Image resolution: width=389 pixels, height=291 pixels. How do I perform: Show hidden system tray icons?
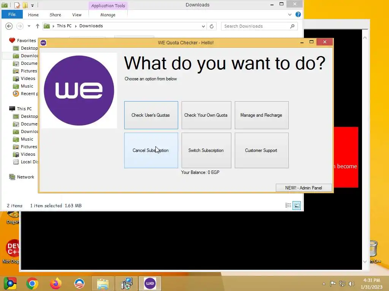pyautogui.click(x=324, y=284)
